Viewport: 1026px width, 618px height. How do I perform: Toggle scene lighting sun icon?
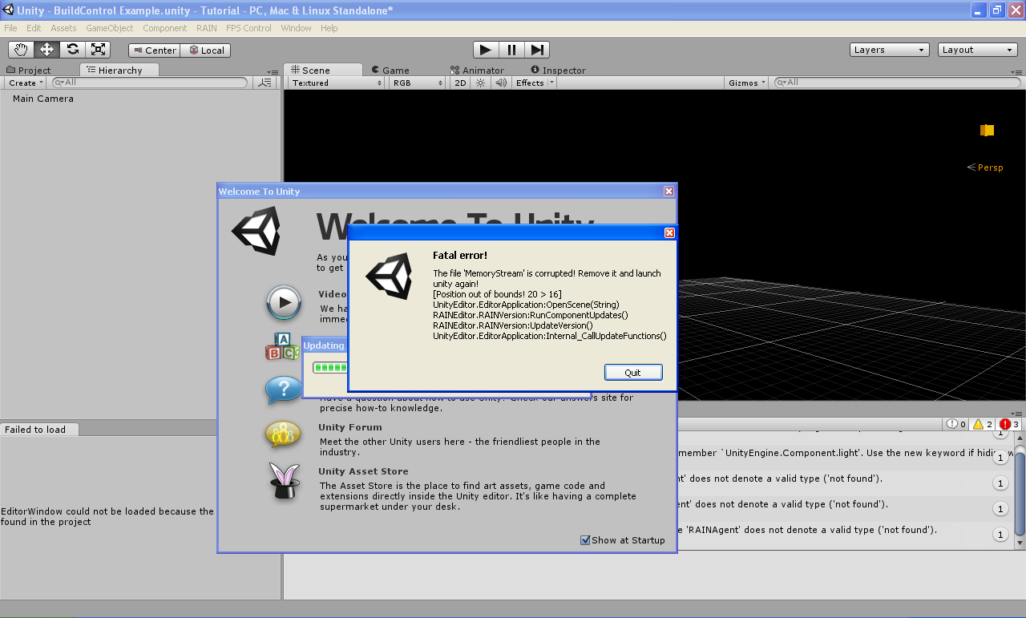point(481,83)
